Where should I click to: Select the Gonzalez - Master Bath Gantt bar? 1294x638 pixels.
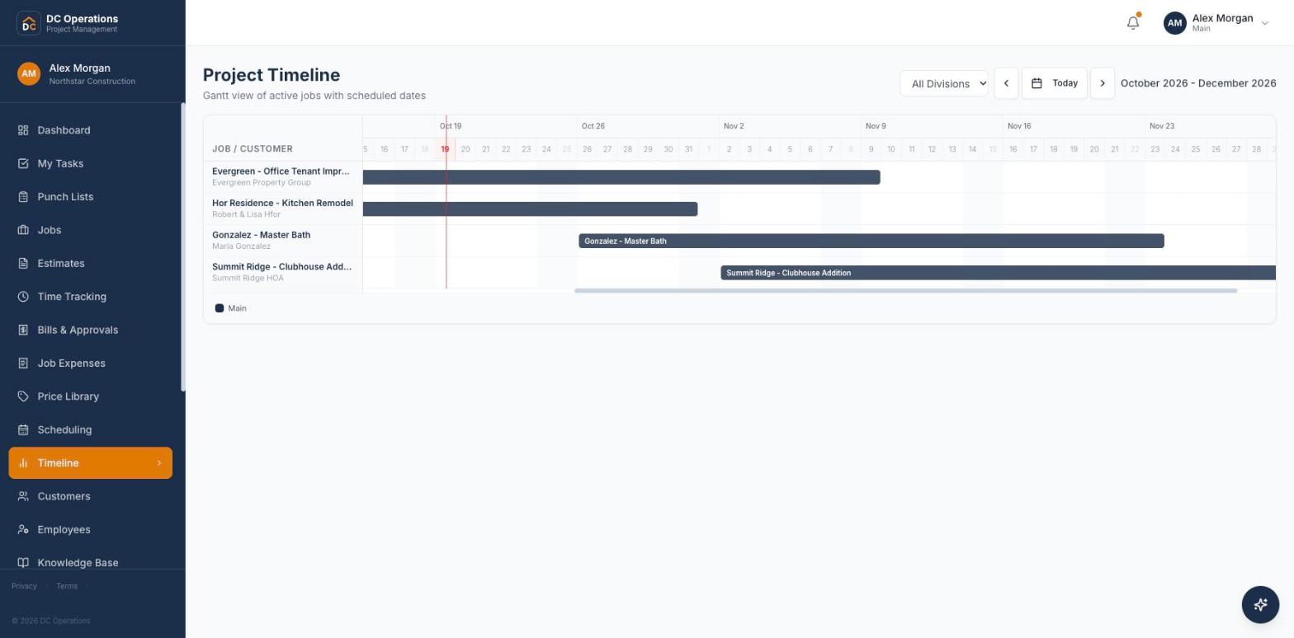tap(871, 241)
